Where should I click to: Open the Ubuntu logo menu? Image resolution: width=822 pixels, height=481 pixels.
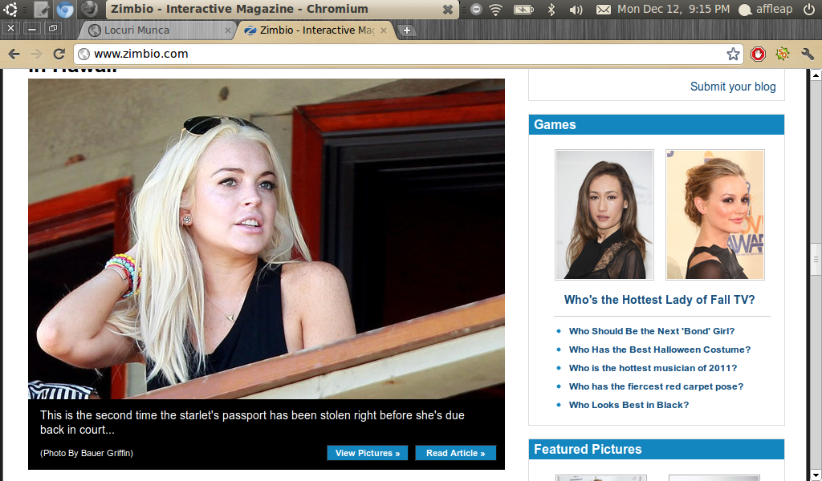tap(10, 9)
